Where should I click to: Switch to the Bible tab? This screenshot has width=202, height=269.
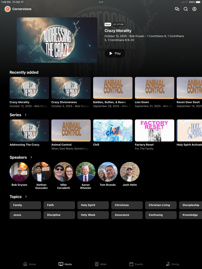pos(101,264)
